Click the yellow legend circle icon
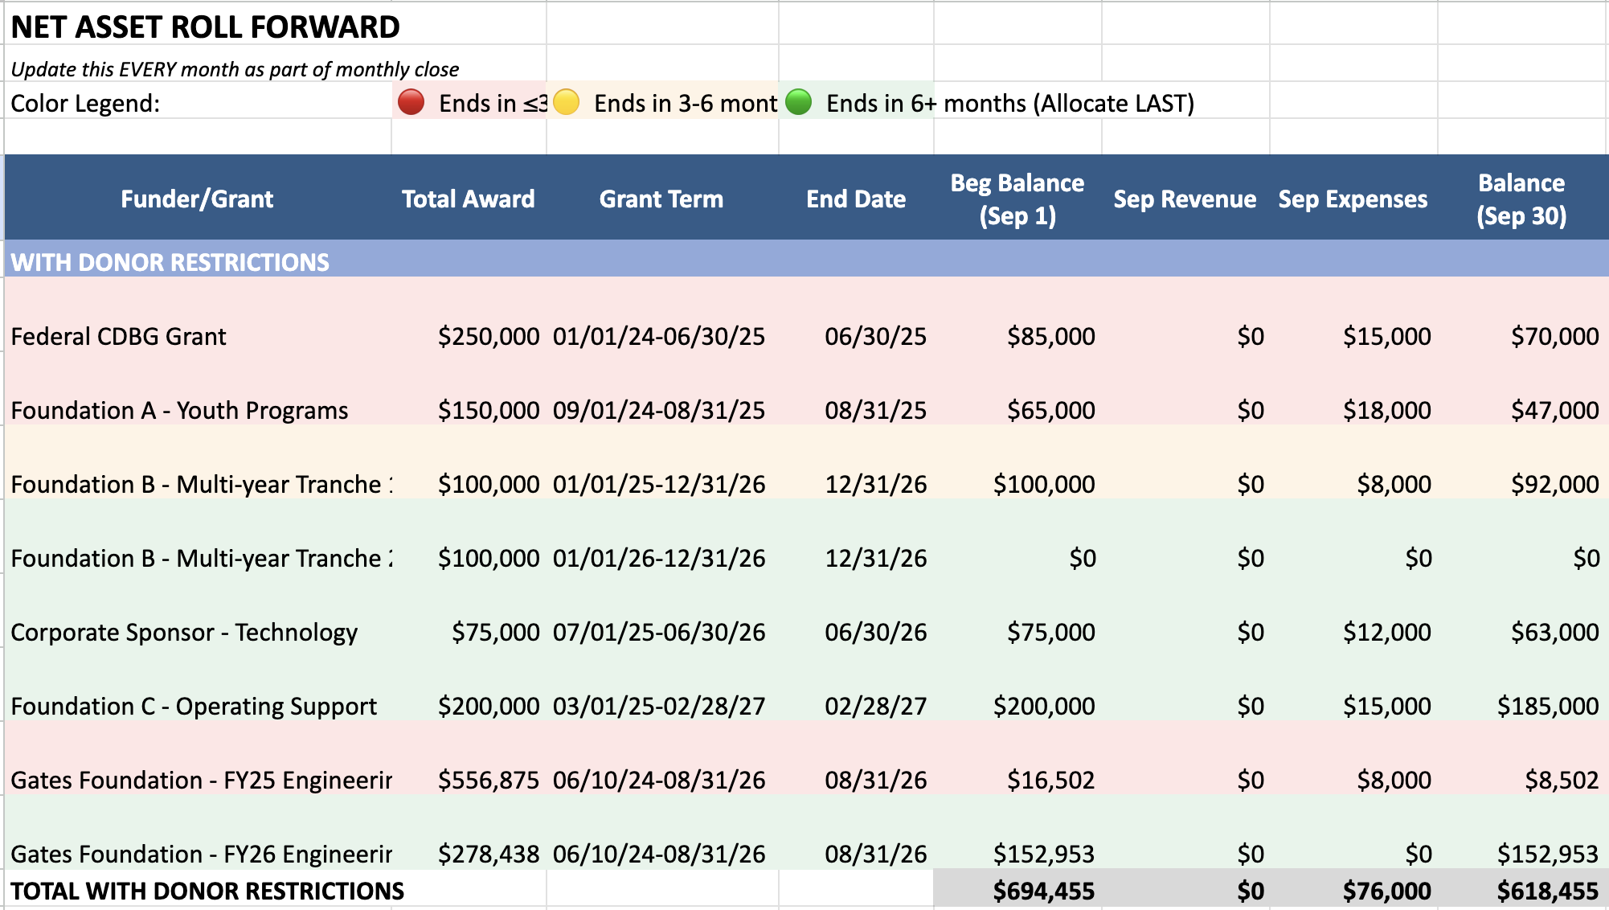Image resolution: width=1609 pixels, height=910 pixels. 566,102
